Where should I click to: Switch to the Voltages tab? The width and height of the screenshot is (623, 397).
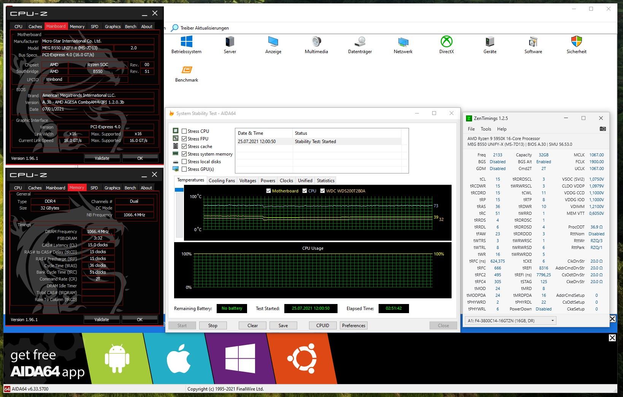click(x=248, y=181)
